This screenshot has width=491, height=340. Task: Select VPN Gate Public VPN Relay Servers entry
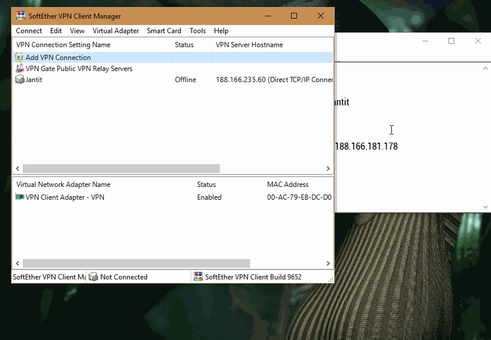[79, 69]
